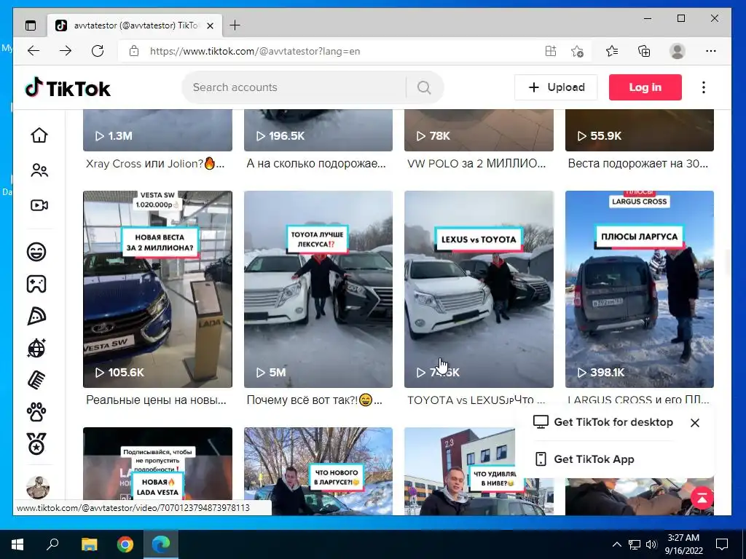
Task: Select the food pizza slice category icon
Action: tap(36, 316)
